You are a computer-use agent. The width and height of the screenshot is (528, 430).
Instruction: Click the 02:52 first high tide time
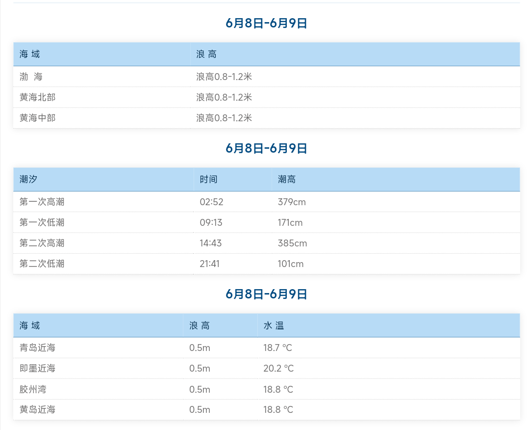[211, 202]
